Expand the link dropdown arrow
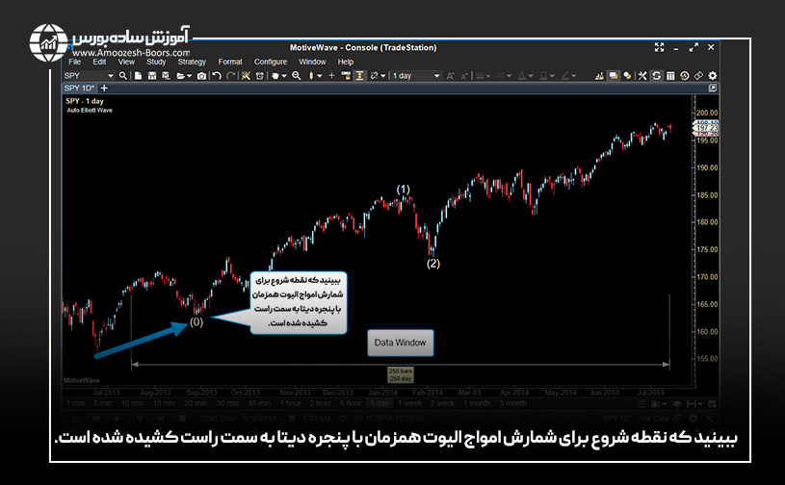Viewport: 785px width, 485px height. [x=383, y=76]
